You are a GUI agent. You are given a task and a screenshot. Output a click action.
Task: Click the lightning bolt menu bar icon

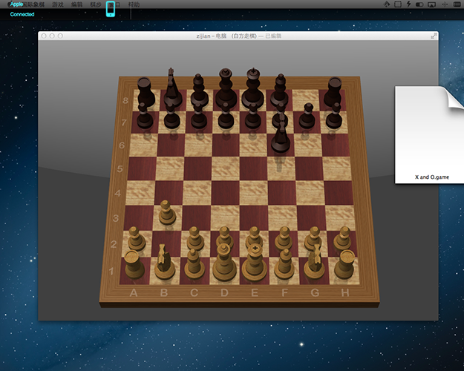(408, 4)
